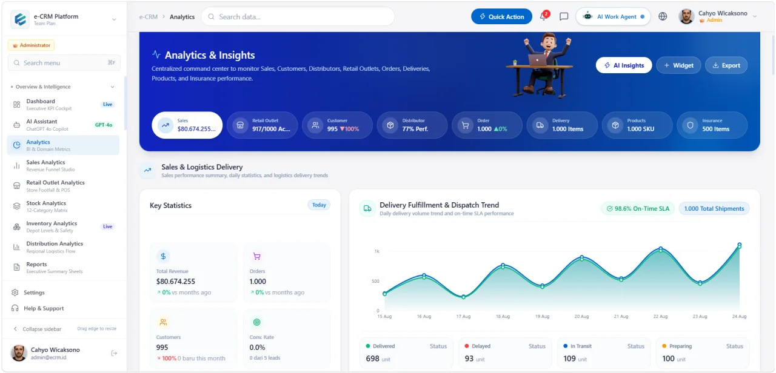Click the Orders shopping cart icon
The height and width of the screenshot is (373, 776).
point(256,256)
